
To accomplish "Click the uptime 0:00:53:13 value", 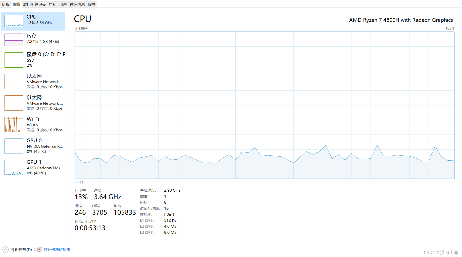I will (90, 228).
